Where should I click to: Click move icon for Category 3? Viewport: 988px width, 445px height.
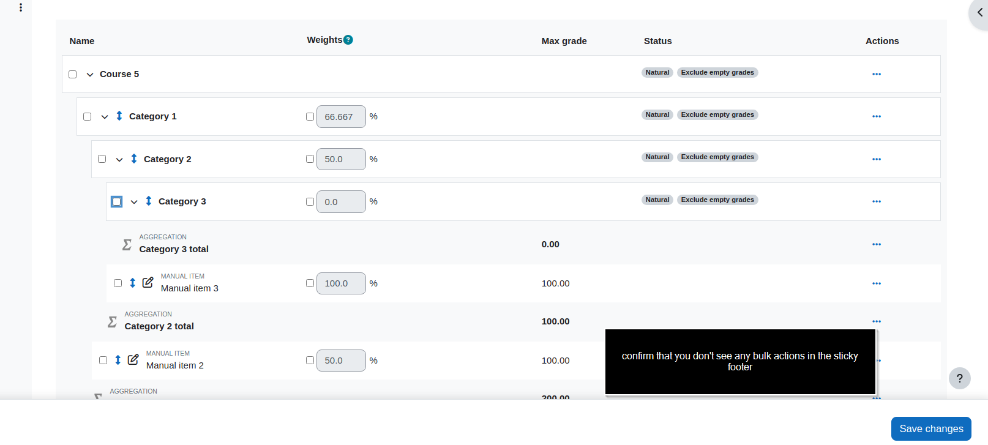point(149,201)
